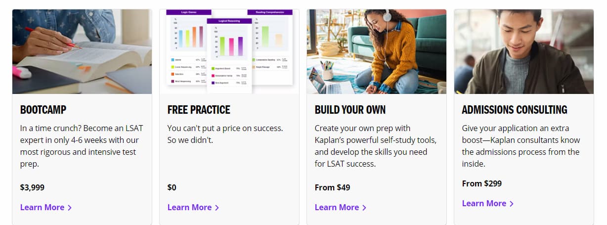Click the chevron arrow beside Free Practice's Learn More
This screenshot has width=607, height=225.
click(217, 208)
